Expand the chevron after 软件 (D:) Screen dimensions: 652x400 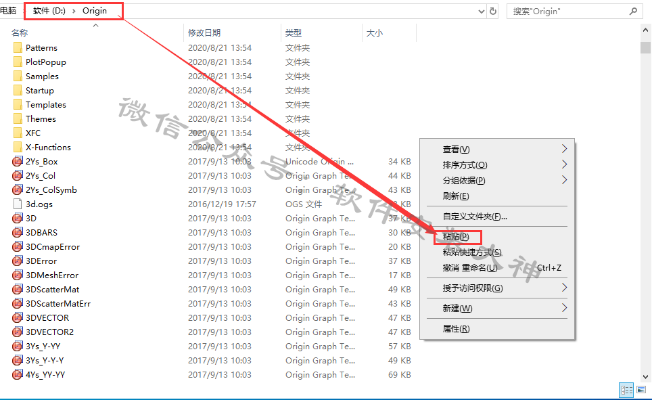74,11
